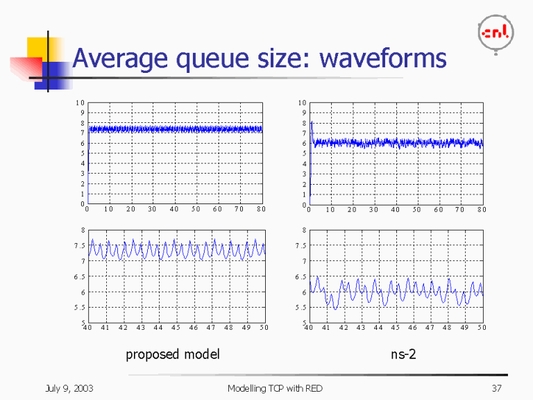Screen dimensions: 533x400
Task: Click y-axis label 10 on top-right chart
Action: pos(302,103)
